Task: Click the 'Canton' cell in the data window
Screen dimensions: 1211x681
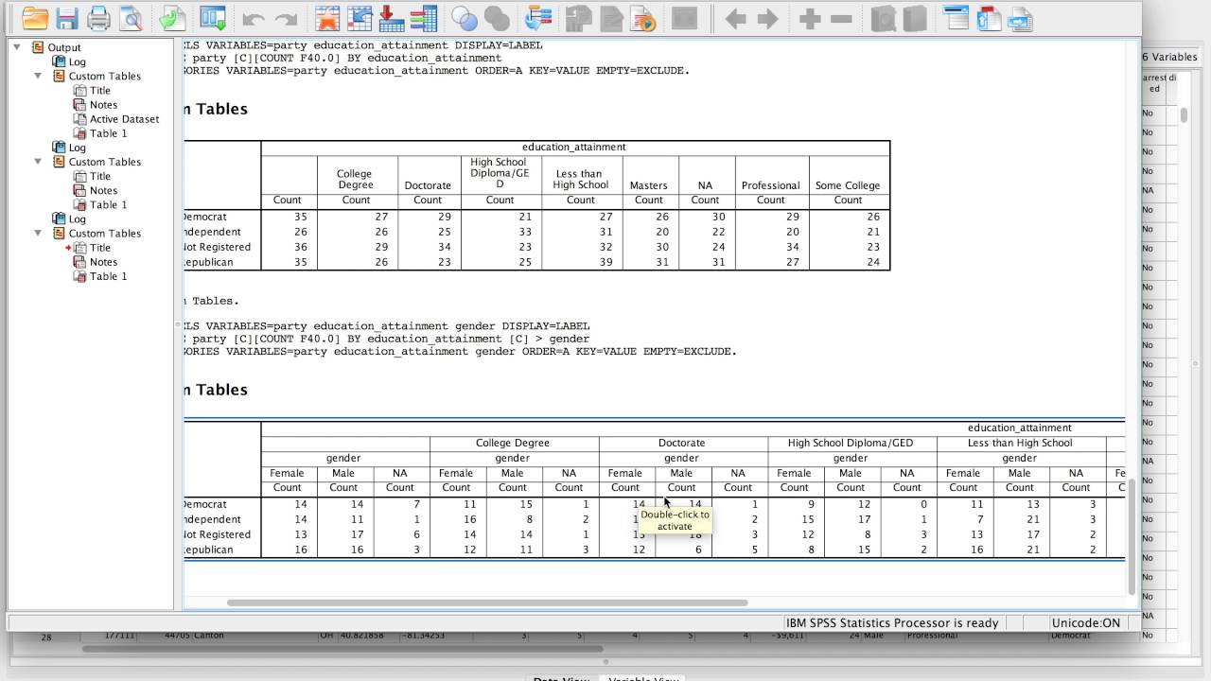Action: [x=208, y=636]
